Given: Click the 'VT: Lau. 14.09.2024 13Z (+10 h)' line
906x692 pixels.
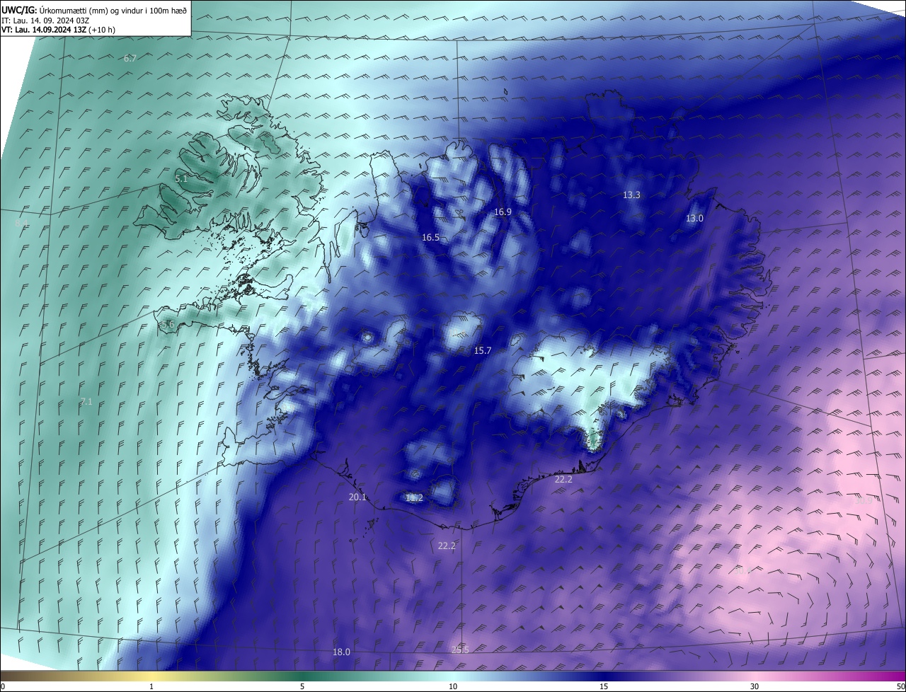Looking at the screenshot, I should pyautogui.click(x=59, y=30).
